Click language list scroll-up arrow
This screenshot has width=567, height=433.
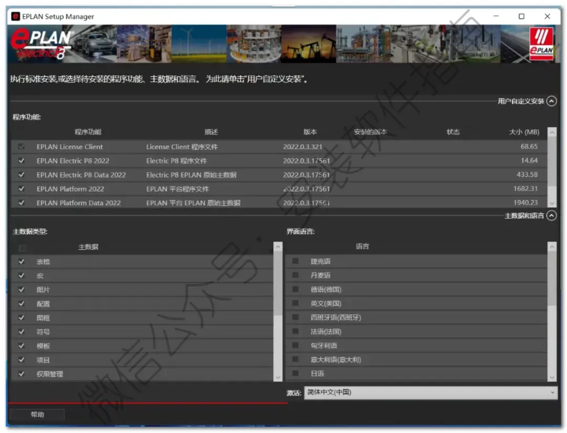(x=552, y=247)
